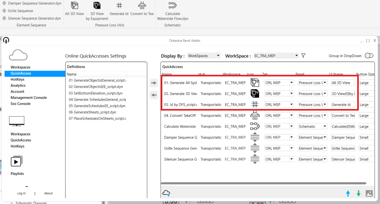The height and width of the screenshot is (204, 380).
Task: Select local Workspaces under monitor icon
Action: pyautogui.click(x=20, y=134)
